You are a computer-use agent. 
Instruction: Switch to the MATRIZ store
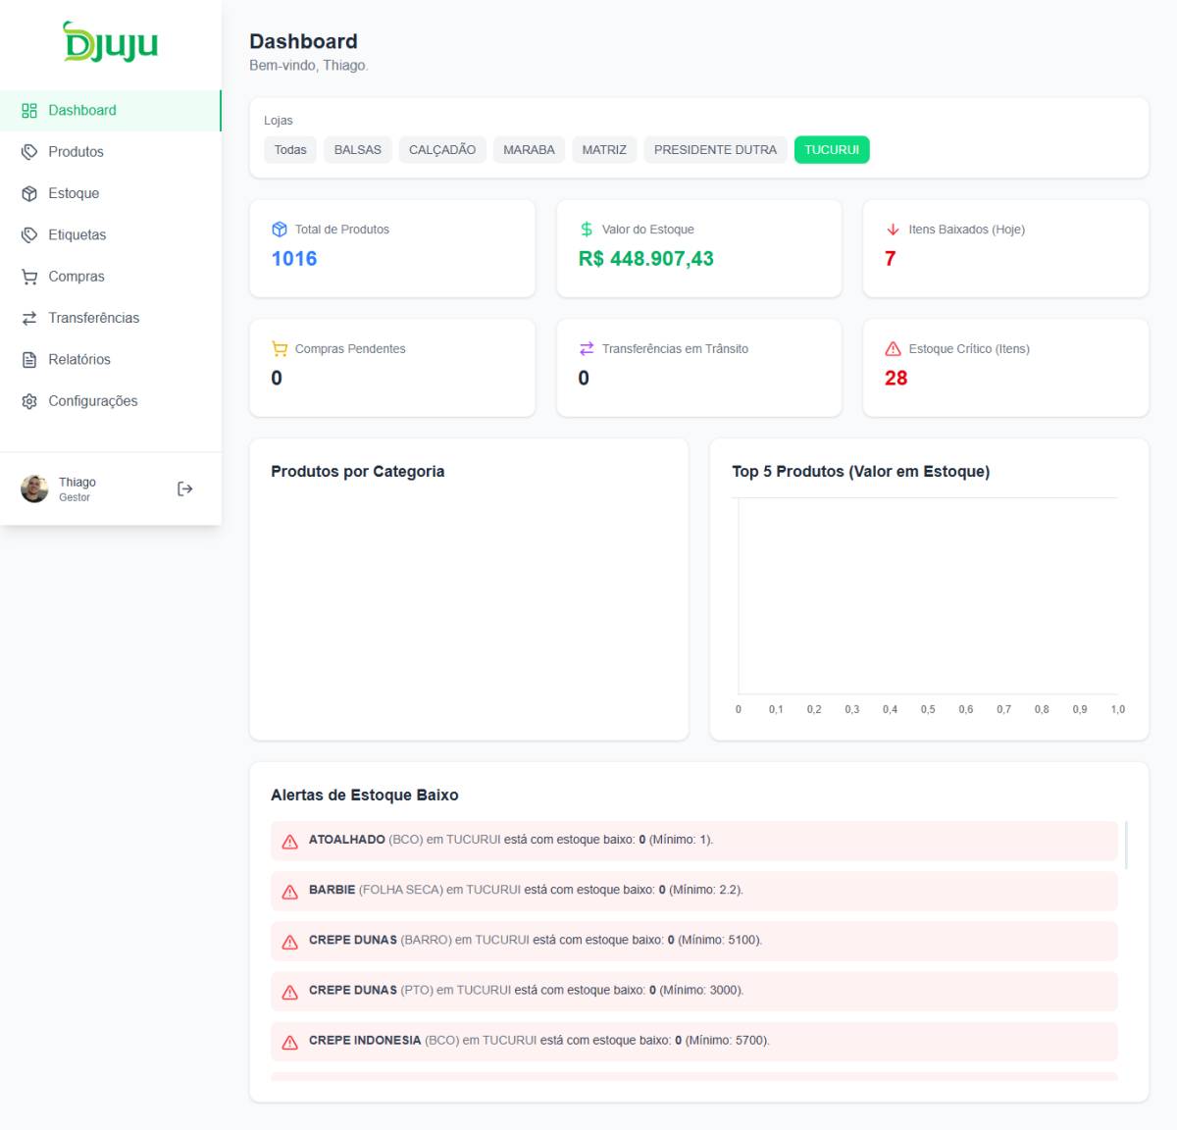tap(604, 150)
